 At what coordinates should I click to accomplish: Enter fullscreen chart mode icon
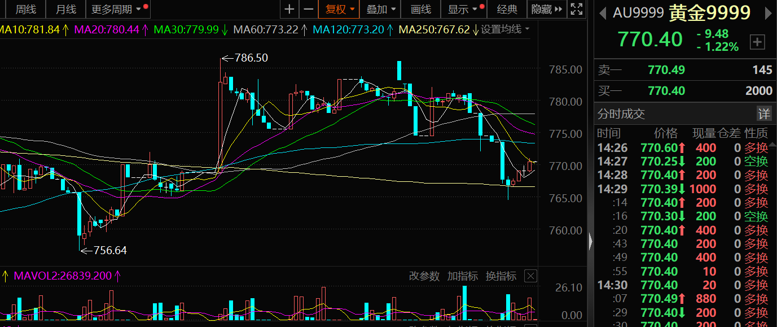coord(576,9)
